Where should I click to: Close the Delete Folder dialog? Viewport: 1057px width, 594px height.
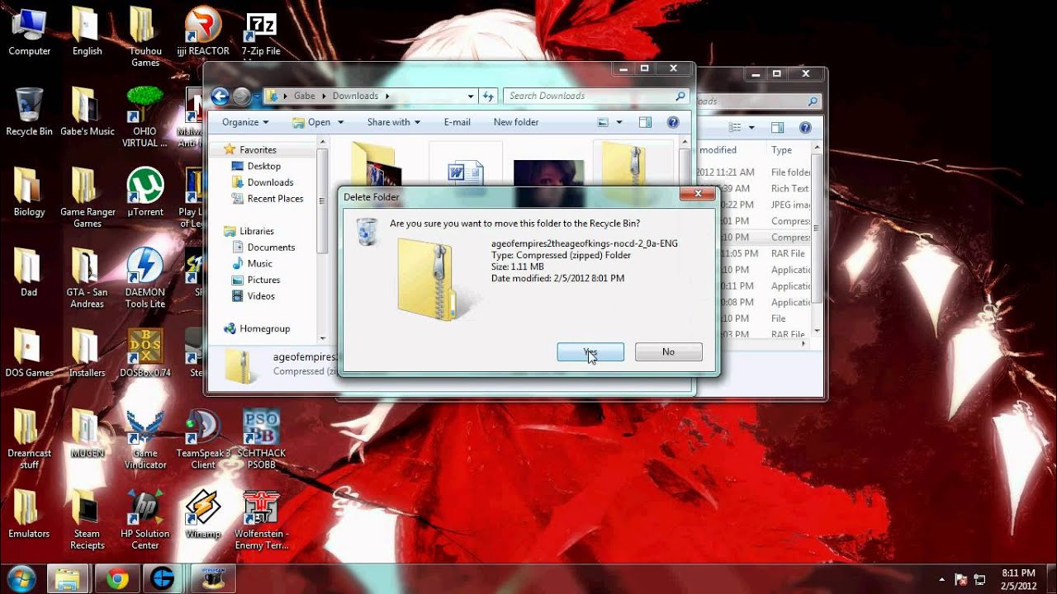(x=698, y=194)
